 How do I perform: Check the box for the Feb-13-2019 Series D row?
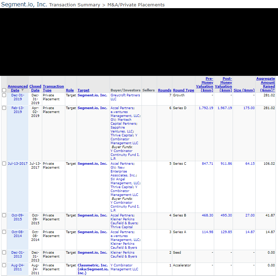4,108
